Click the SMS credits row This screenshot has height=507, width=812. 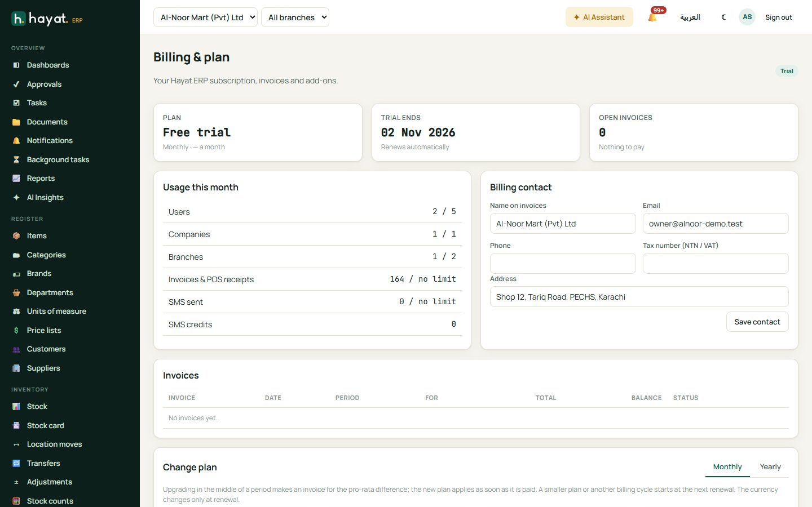[312, 324]
